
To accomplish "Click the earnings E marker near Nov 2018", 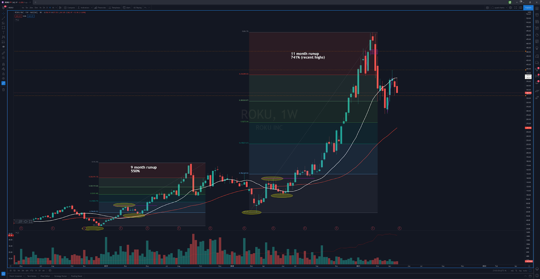I will click(x=84, y=228).
